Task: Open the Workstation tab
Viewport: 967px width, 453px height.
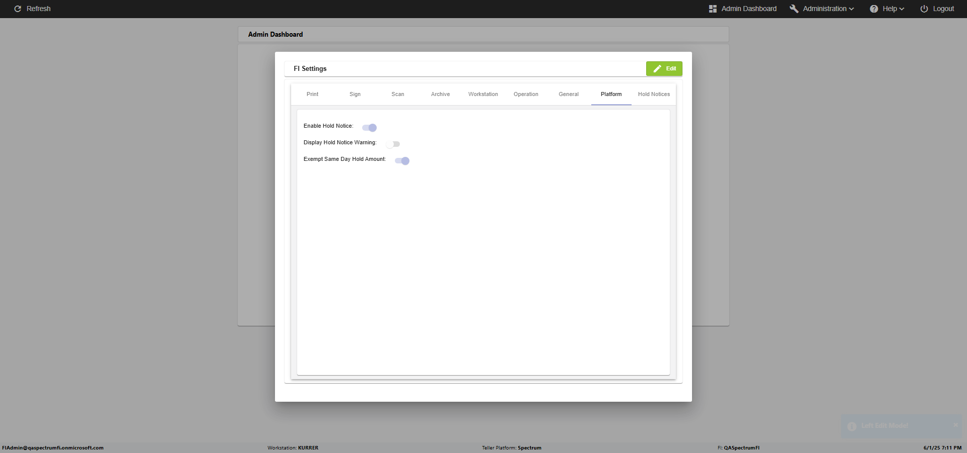Action: 483,95
